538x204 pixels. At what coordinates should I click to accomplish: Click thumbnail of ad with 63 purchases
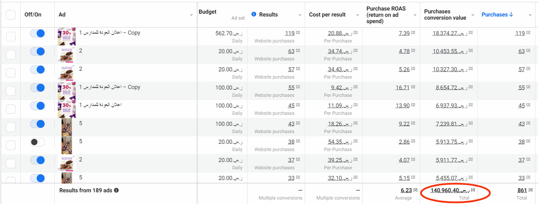(x=67, y=54)
